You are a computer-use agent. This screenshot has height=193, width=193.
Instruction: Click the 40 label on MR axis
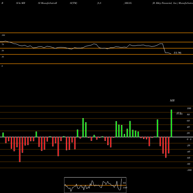188,127
